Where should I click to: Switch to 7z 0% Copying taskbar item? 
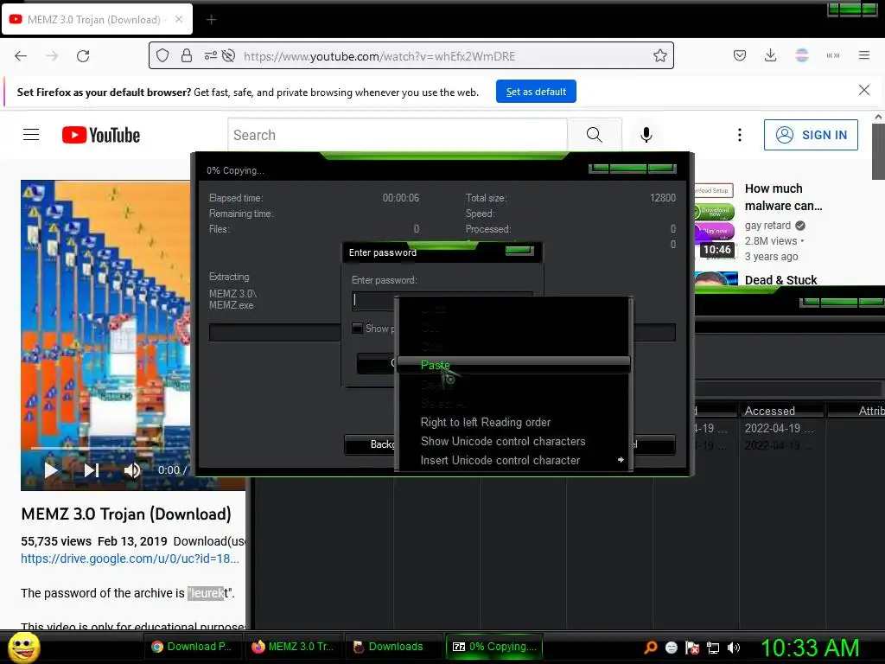(493, 647)
